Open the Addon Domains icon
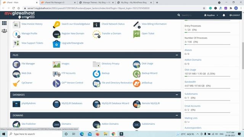This screenshot has height=137, width=244. tap(96, 124)
